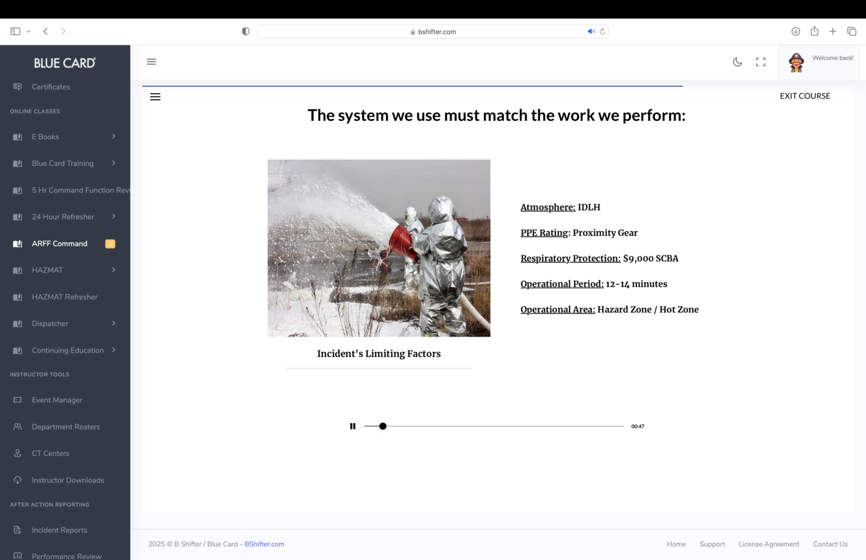Show the browser tab overview

pyautogui.click(x=851, y=32)
